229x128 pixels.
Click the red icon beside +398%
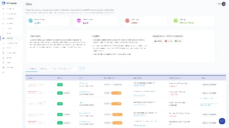click(127, 21)
